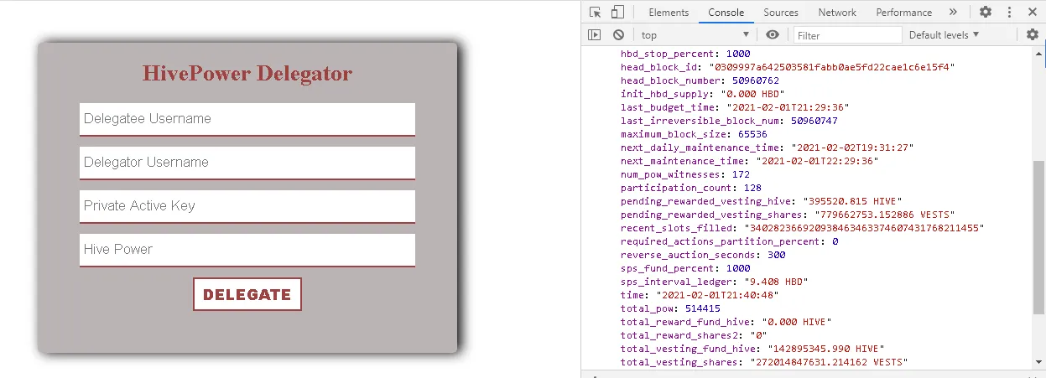Open the Performance tab

pos(904,12)
